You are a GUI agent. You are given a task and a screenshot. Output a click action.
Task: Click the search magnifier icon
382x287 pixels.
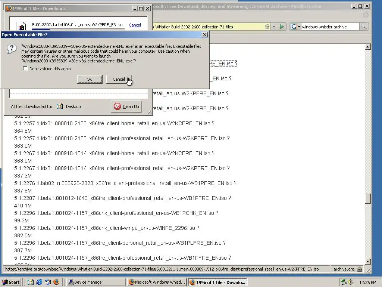tap(364, 27)
